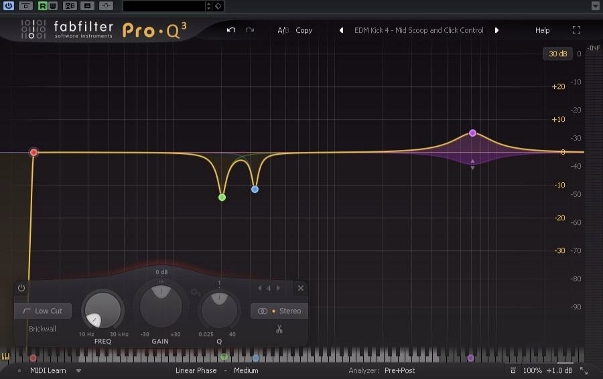Click the Q knob
The height and width of the screenshot is (379, 603).
pyautogui.click(x=219, y=310)
